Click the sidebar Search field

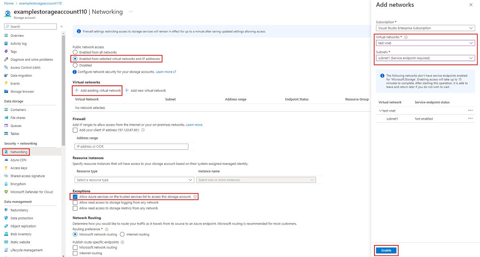pyautogui.click(x=30, y=26)
